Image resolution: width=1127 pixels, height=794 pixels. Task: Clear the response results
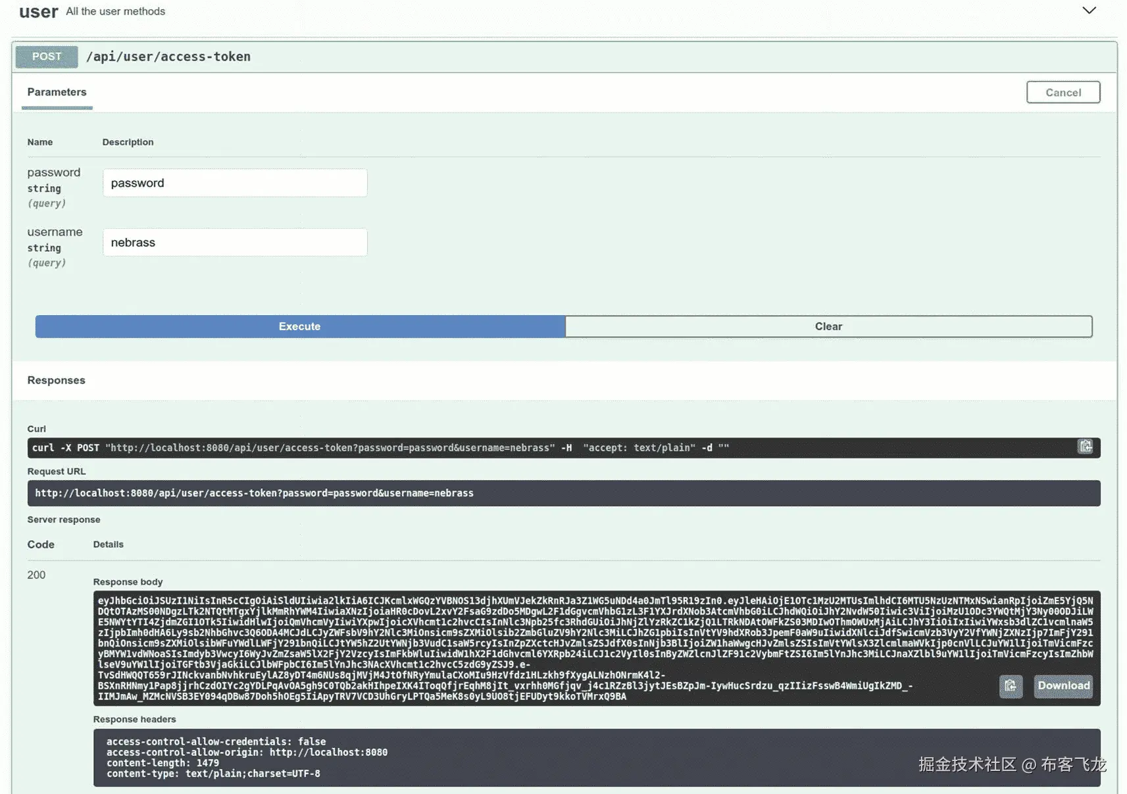828,326
